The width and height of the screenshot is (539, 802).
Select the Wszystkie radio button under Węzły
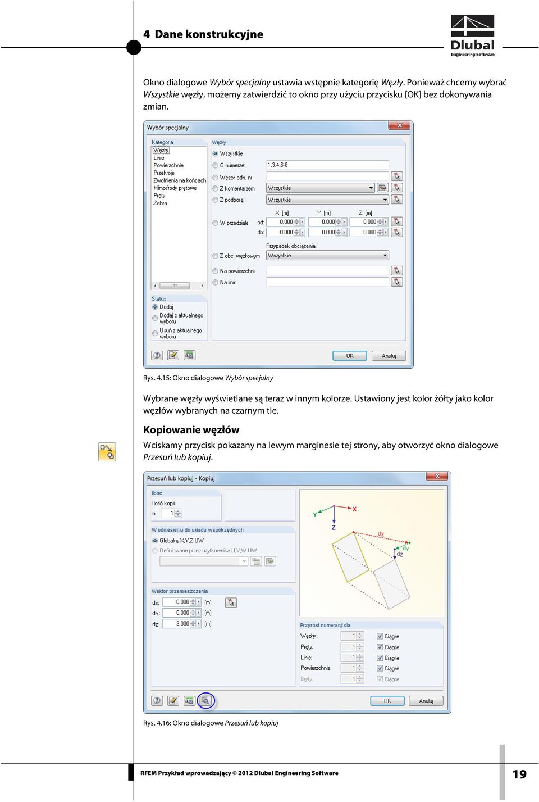pos(215,153)
